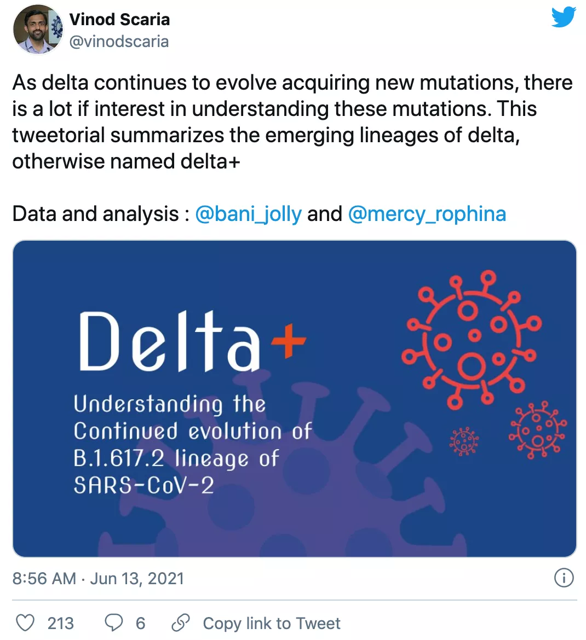Click the tweet body text
Viewport: 586px width, 640px height.
pyautogui.click(x=292, y=121)
